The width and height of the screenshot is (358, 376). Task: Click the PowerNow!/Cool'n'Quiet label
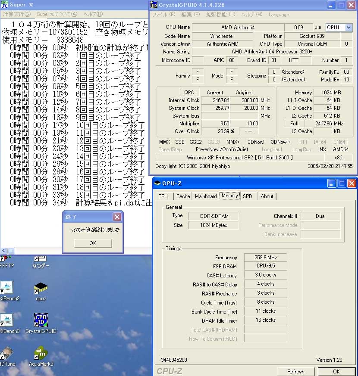click(x=222, y=149)
